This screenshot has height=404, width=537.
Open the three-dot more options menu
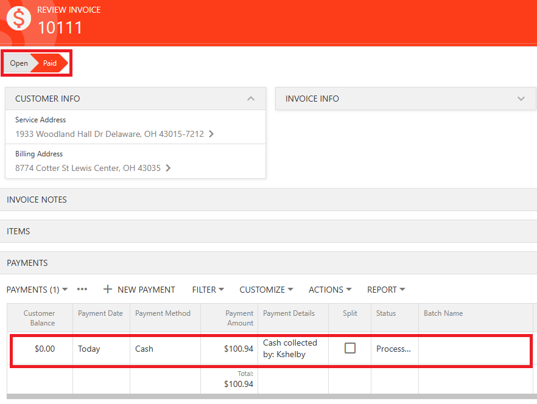coord(82,289)
